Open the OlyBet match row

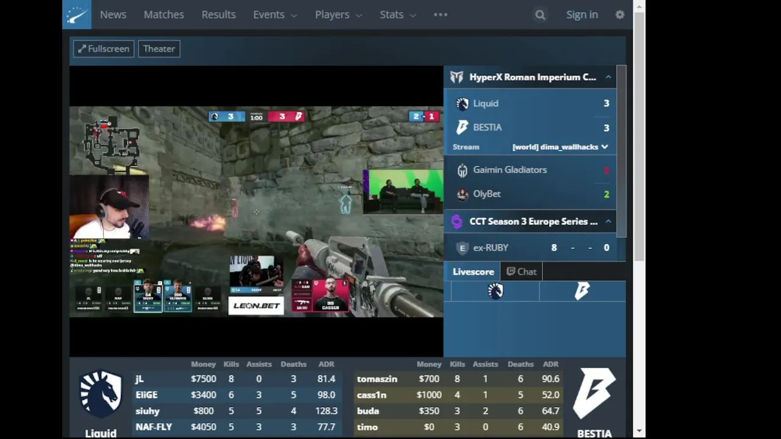530,194
